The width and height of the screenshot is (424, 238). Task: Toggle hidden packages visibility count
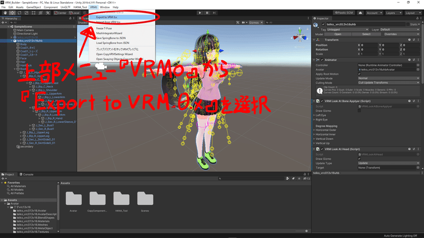[307, 179]
